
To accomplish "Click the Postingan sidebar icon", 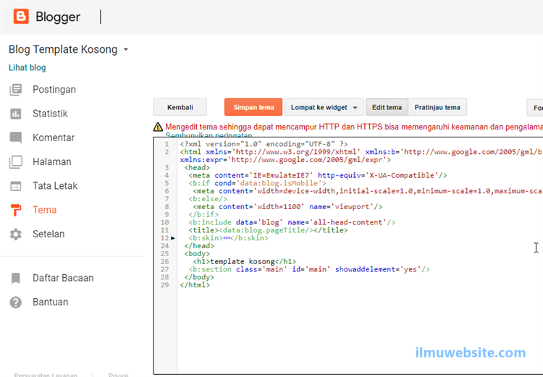I will [x=16, y=90].
